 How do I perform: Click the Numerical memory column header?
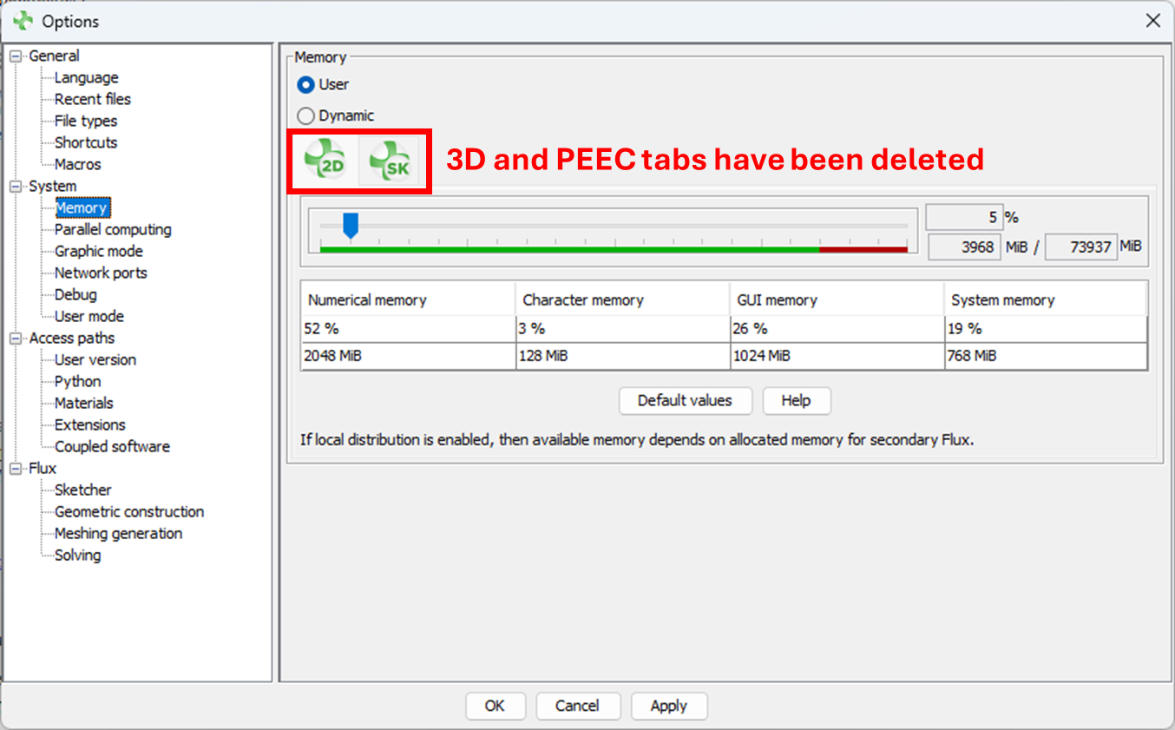pos(367,300)
